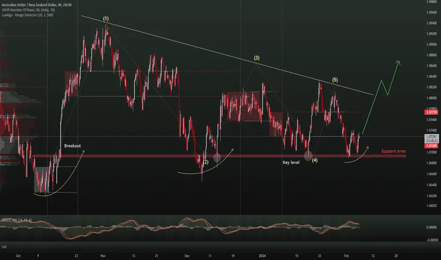Click the 1.07291 current price tag
Screen dimensions: 441x260
(x=431, y=137)
